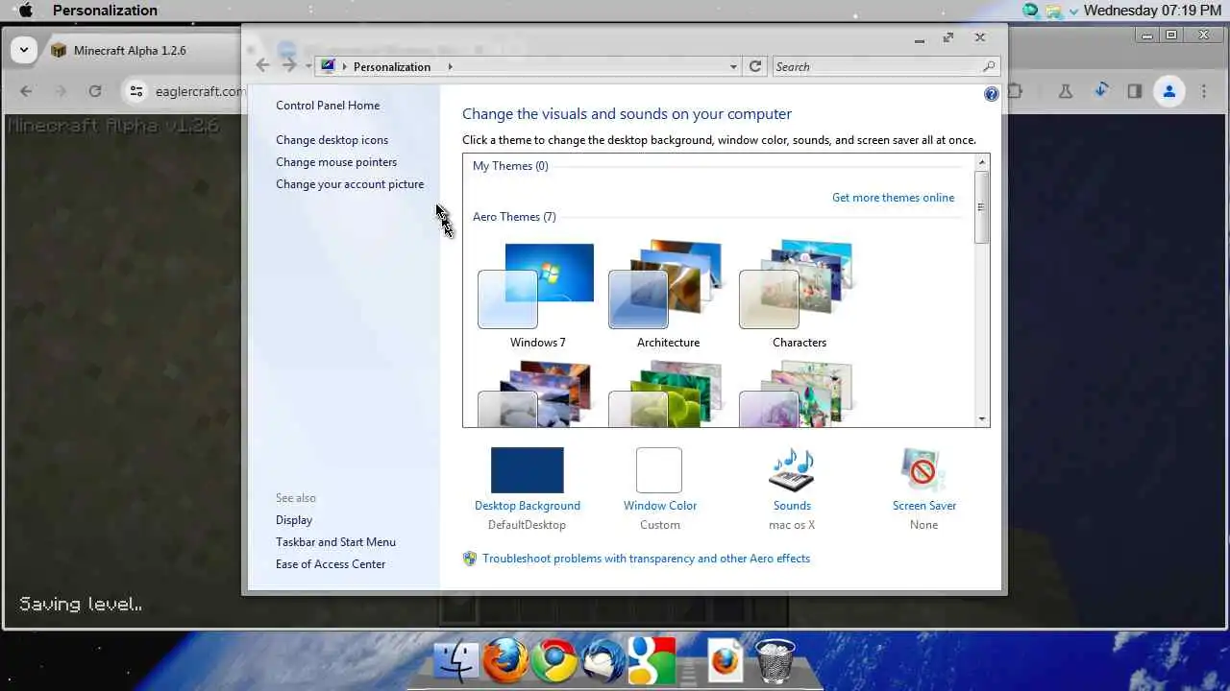The height and width of the screenshot is (691, 1230).
Task: Expand the Personalization breadcrumb arrow
Action: pyautogui.click(x=449, y=66)
